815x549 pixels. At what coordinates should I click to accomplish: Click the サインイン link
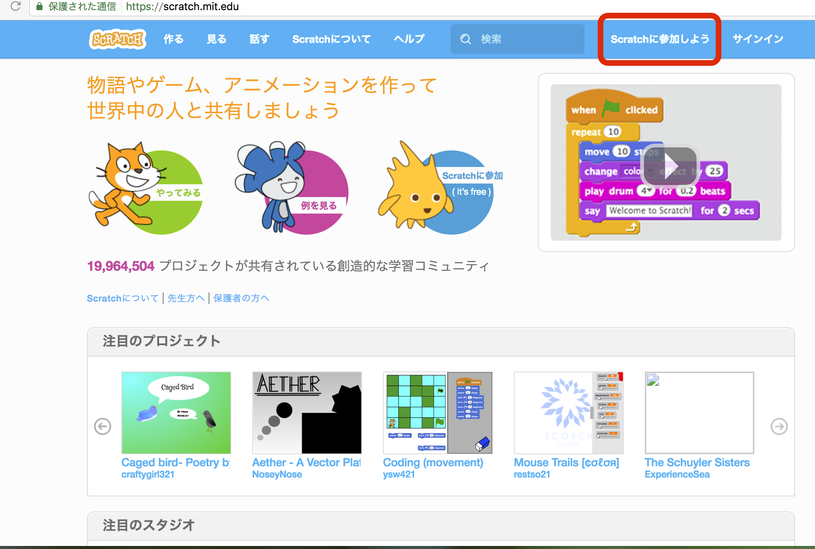point(758,39)
